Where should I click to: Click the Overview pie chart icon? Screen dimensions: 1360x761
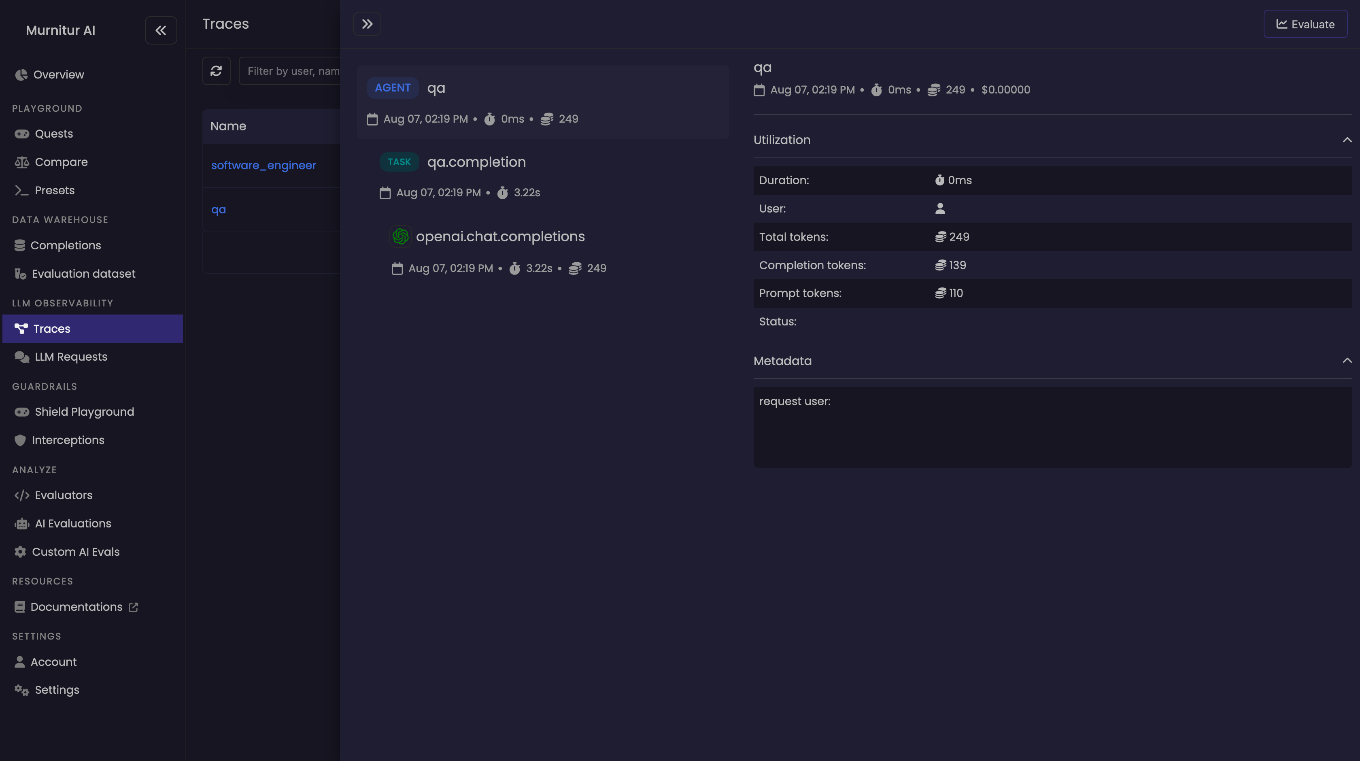click(x=21, y=74)
